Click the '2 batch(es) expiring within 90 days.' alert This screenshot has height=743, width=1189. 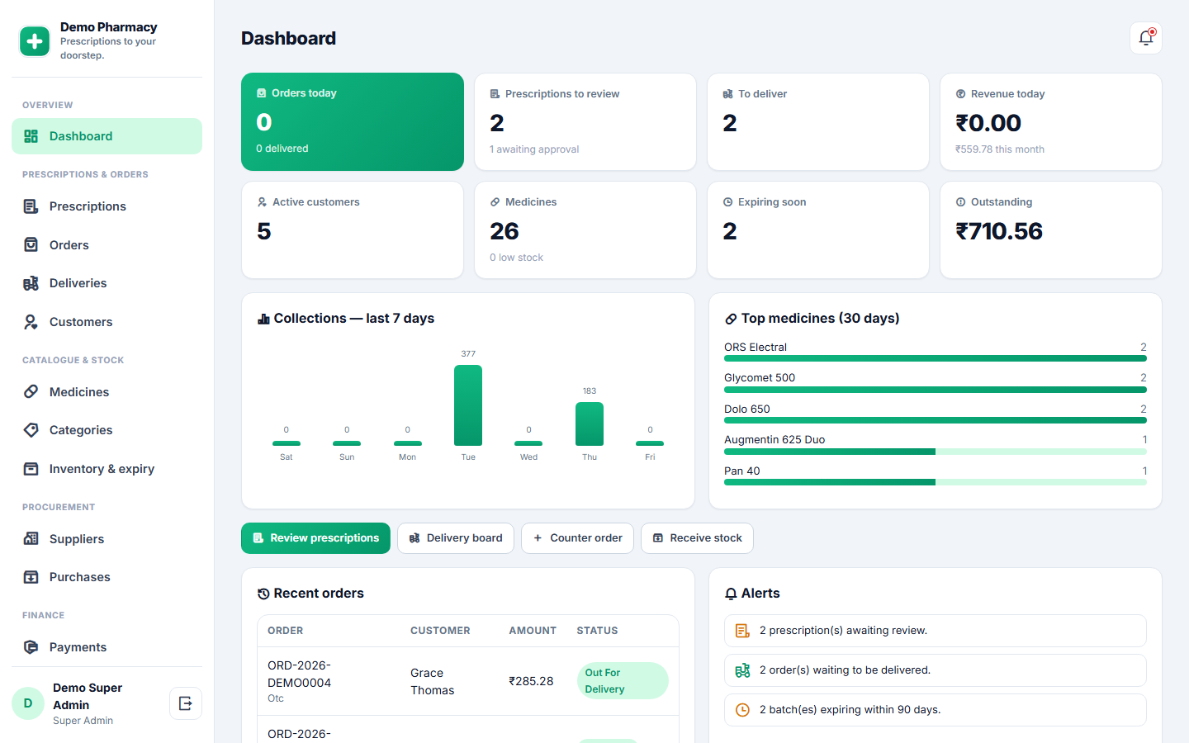point(936,710)
